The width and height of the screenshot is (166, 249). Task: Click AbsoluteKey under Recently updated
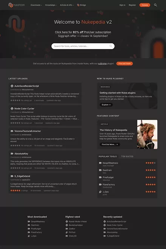click(x=112, y=232)
